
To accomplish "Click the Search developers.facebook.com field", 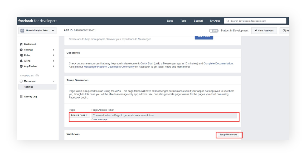I will (255, 21).
